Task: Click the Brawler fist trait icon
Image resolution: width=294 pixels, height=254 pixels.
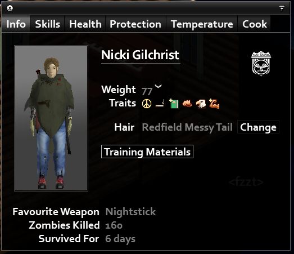Action: (187, 104)
